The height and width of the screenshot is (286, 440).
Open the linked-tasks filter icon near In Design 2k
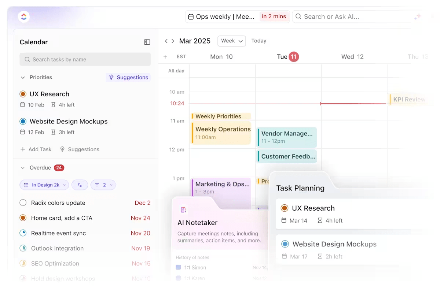(80, 185)
